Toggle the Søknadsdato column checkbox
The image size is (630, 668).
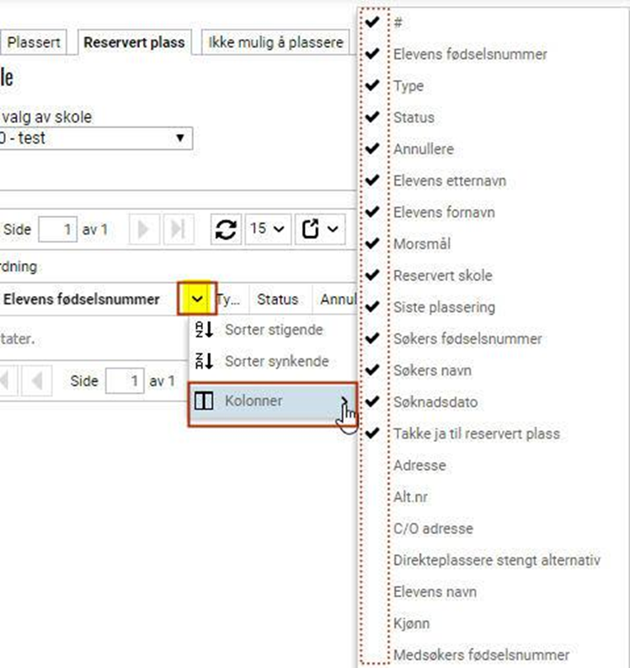[x=372, y=401]
